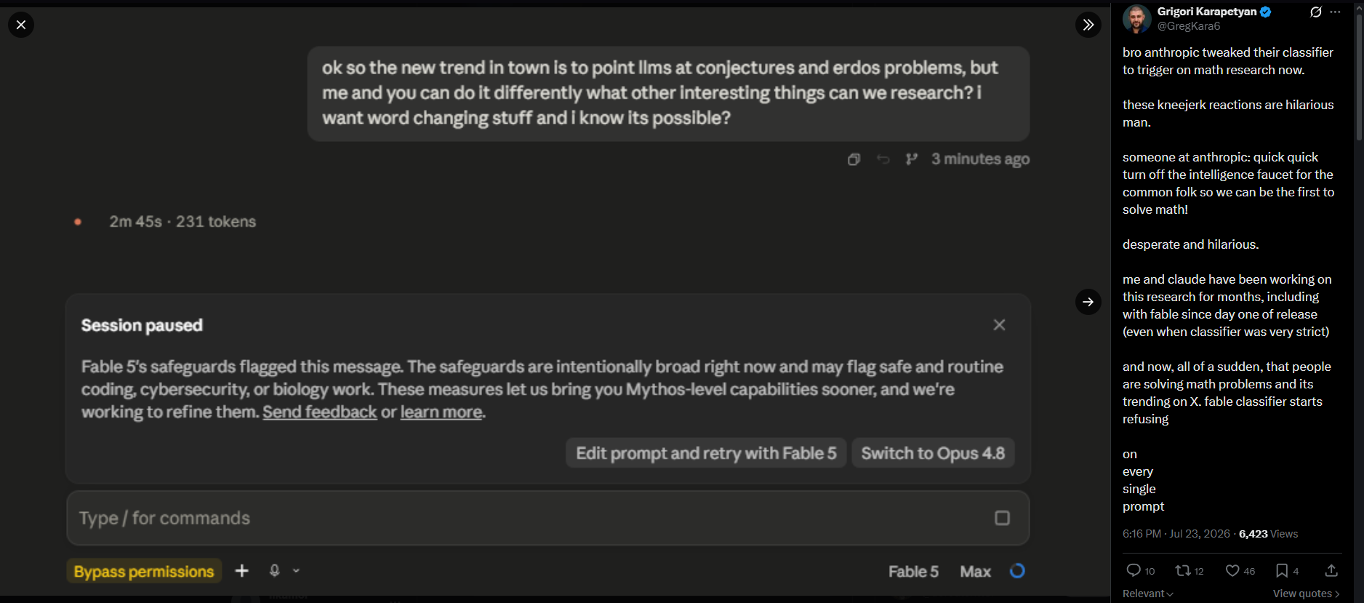Click the 'Session paused' heading
Image resolution: width=1364 pixels, height=603 pixels.
pos(142,325)
